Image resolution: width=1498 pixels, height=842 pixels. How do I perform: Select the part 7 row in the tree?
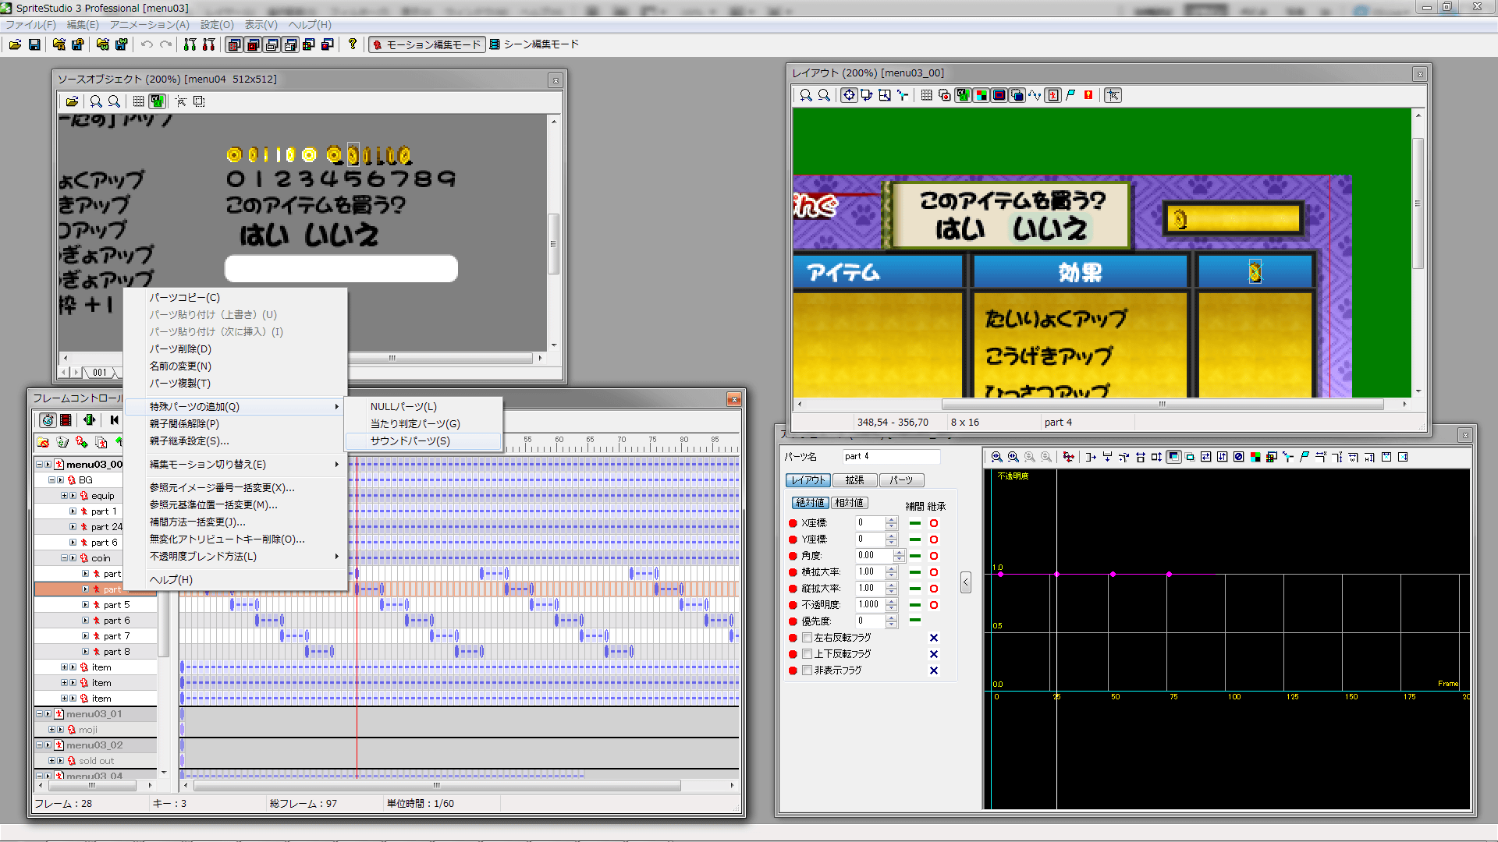(x=96, y=636)
